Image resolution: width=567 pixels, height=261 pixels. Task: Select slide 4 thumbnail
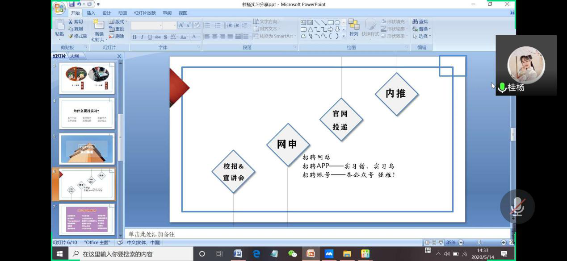coord(87,113)
